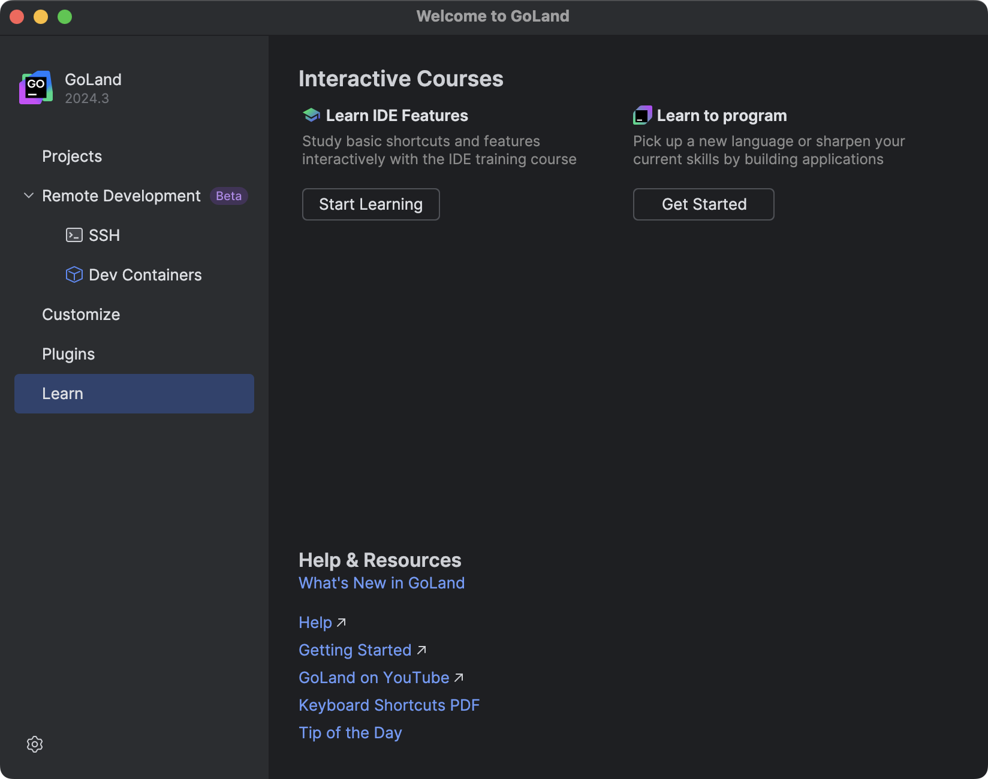988x779 pixels.
Task: Click the Learn IDE Features graduation cap icon
Action: [x=311, y=115]
